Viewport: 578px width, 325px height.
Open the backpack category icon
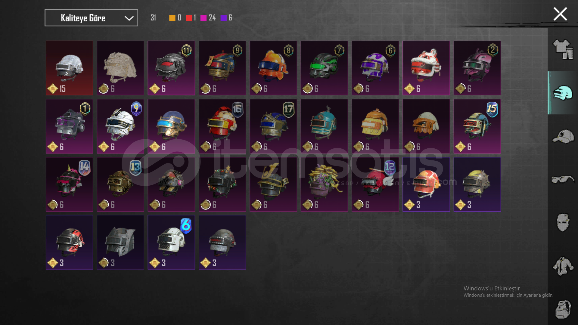pos(563,309)
